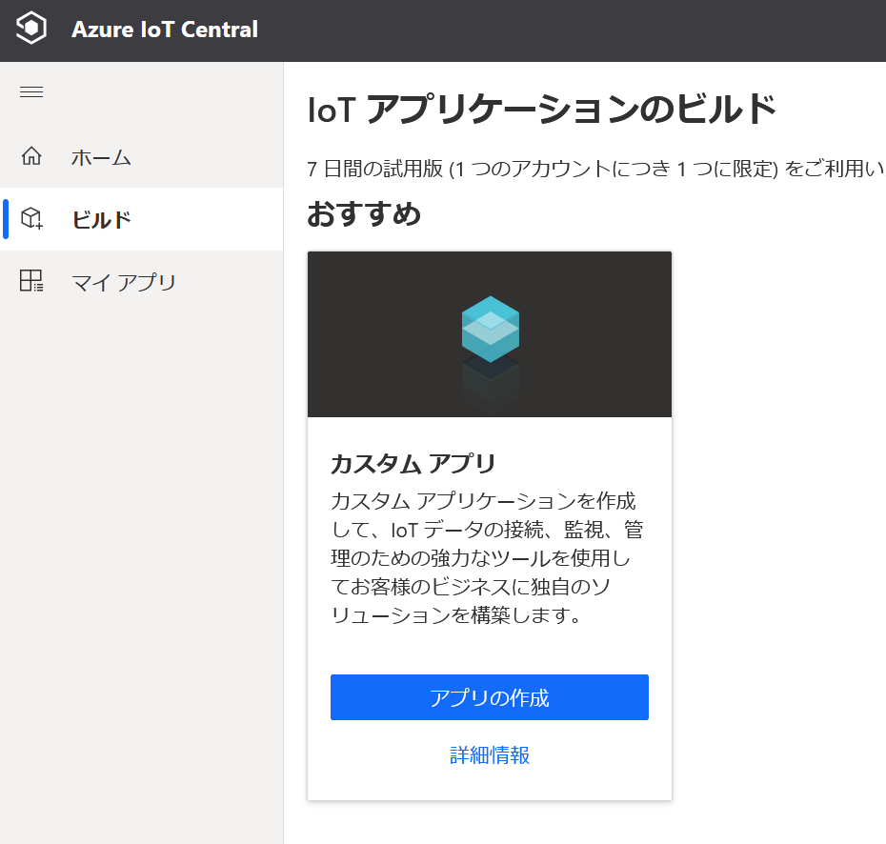The height and width of the screenshot is (844, 886).
Task: Click the home icon beside ホーム
Action: tap(31, 156)
